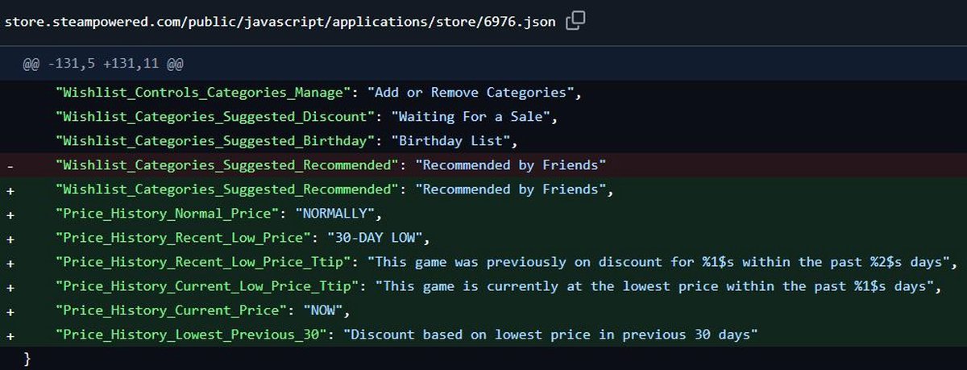Select the Wishlist_Controls_Categories_Manage key
Image resolution: width=967 pixels, height=370 pixels.
[x=205, y=93]
